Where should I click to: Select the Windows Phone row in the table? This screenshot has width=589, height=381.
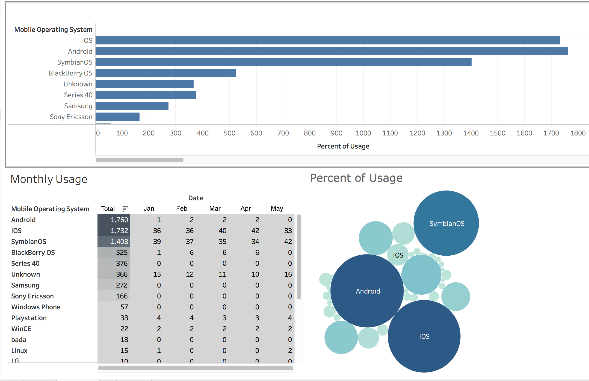pos(36,307)
